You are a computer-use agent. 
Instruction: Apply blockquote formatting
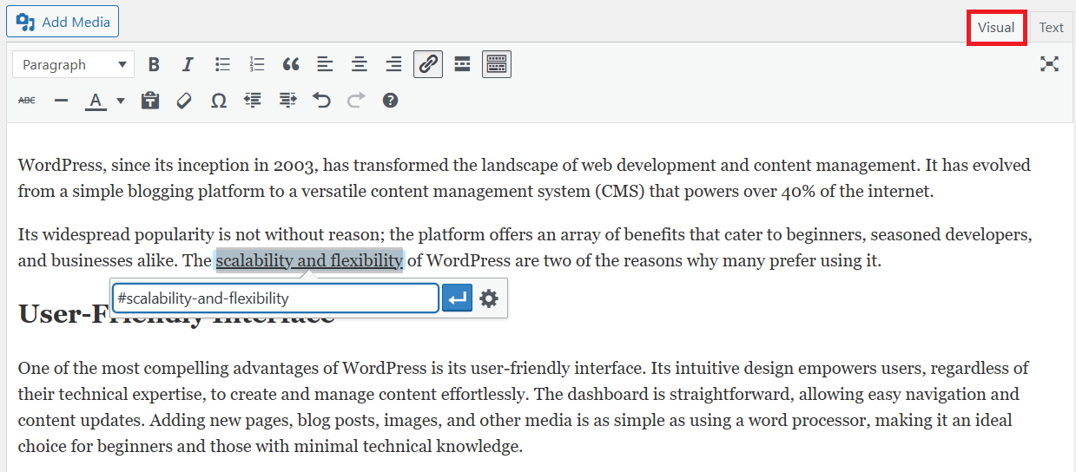click(x=291, y=64)
